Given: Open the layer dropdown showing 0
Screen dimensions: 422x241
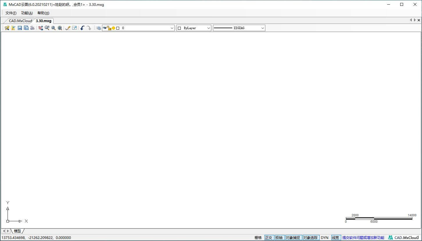Looking at the screenshot, I should pyautogui.click(x=138, y=28).
